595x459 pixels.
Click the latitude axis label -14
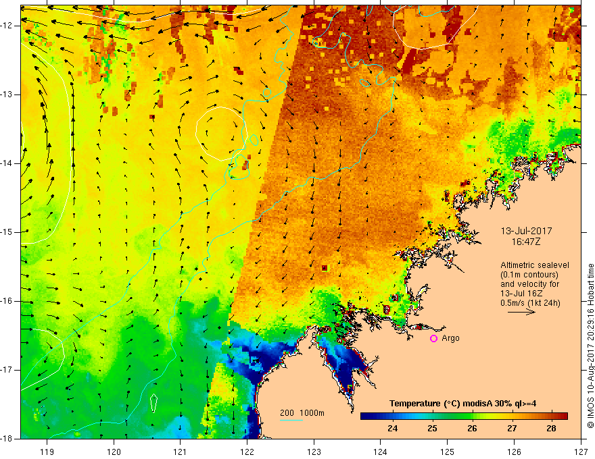coord(7,163)
